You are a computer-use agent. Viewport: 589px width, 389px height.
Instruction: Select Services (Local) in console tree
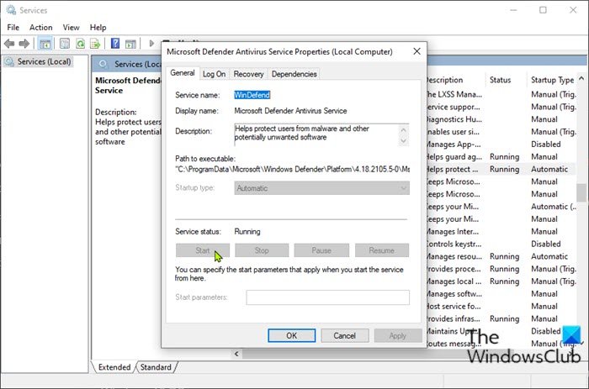(38, 61)
